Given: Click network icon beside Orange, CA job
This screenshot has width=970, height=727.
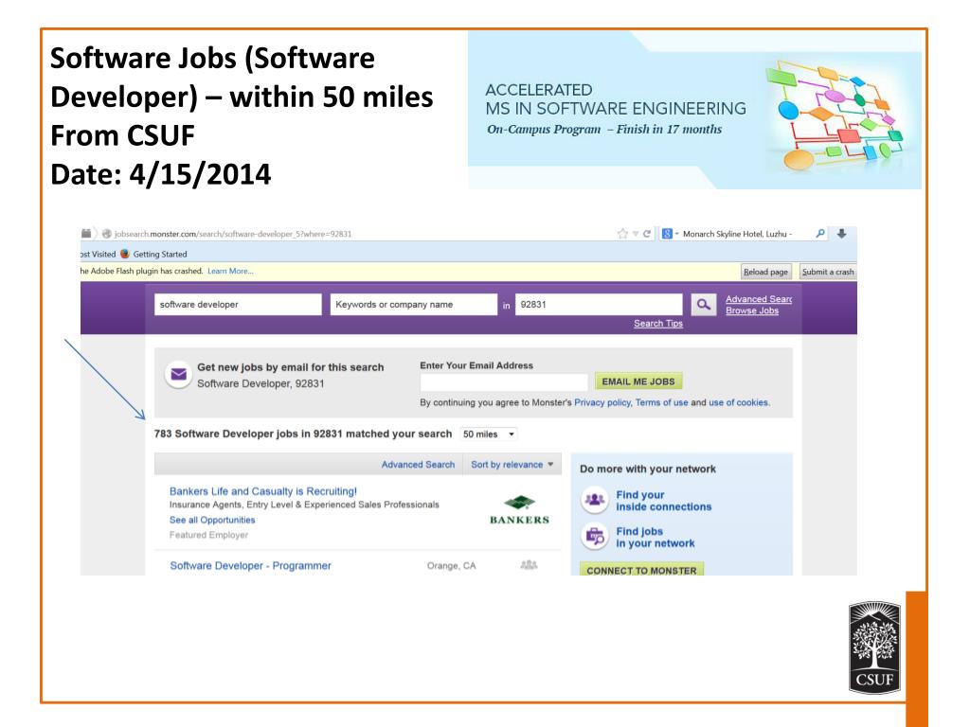Looking at the screenshot, I should coord(529,565).
